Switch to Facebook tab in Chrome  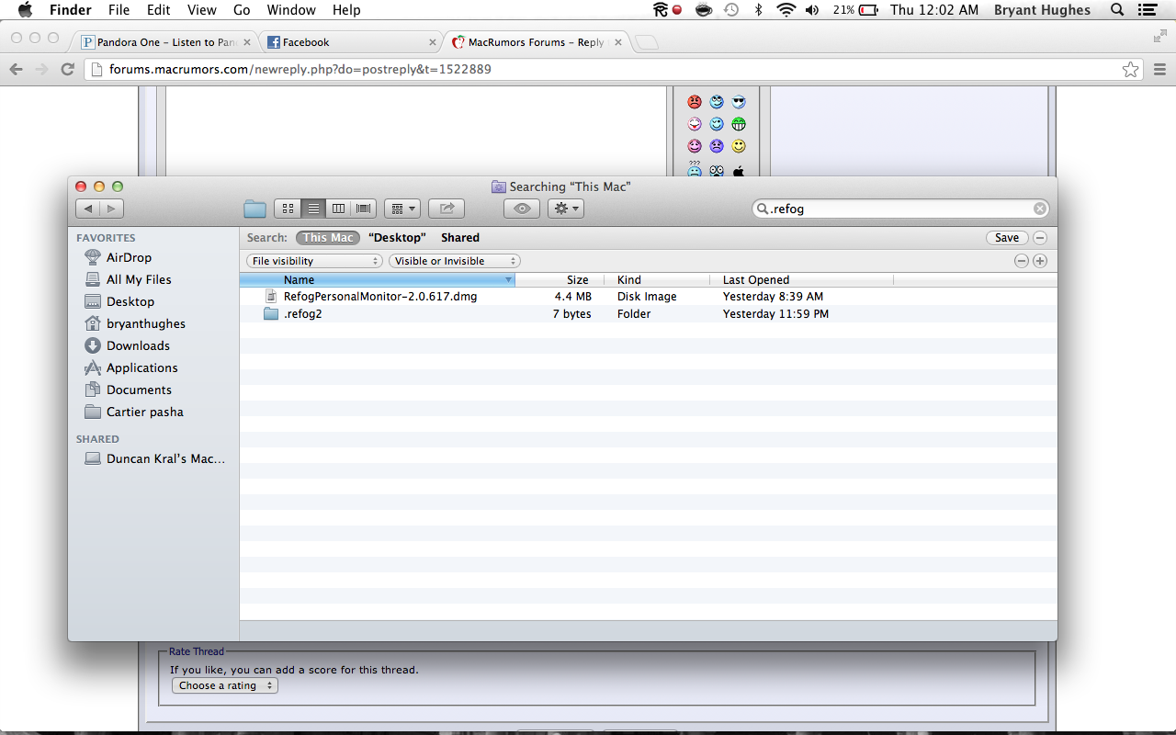coord(352,42)
